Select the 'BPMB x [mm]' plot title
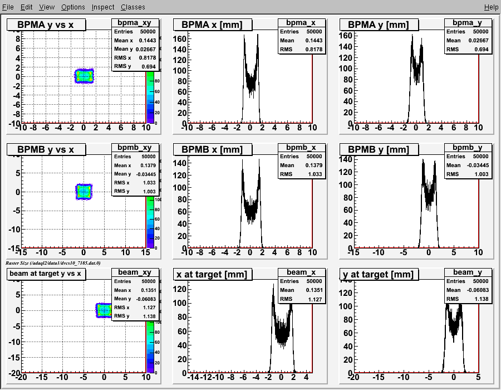 (213, 150)
